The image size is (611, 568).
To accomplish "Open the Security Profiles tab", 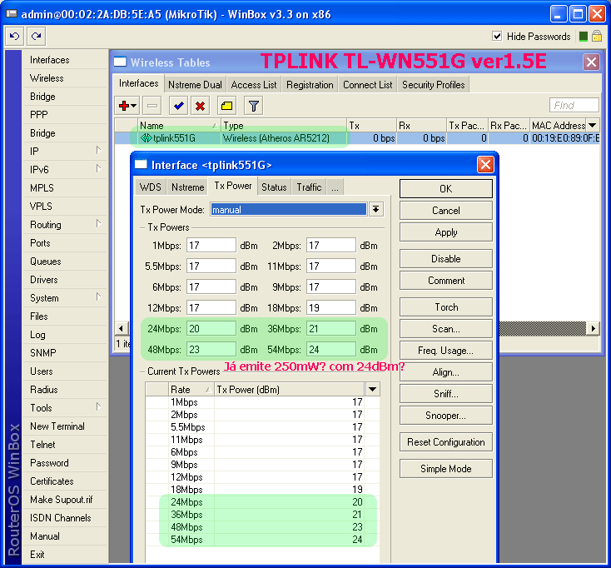I will pyautogui.click(x=434, y=85).
